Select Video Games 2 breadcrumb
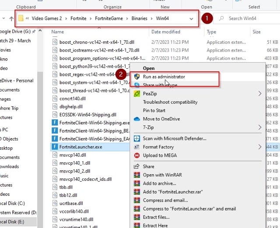This screenshot has height=228, width=280. coord(47,18)
